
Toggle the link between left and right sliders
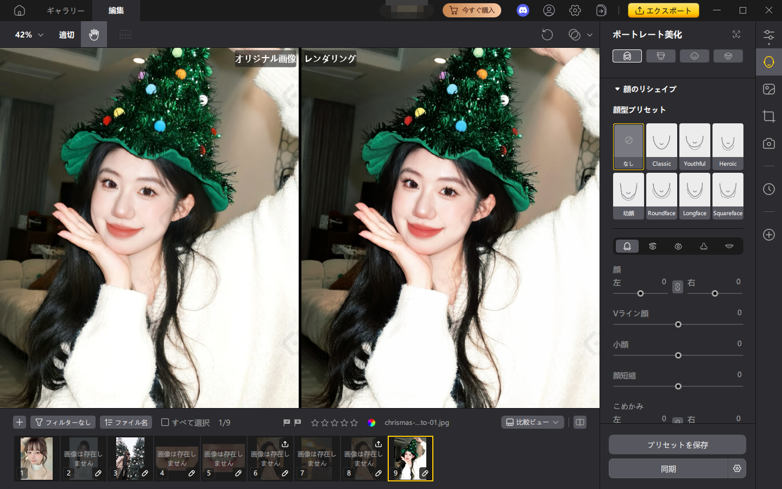(677, 286)
